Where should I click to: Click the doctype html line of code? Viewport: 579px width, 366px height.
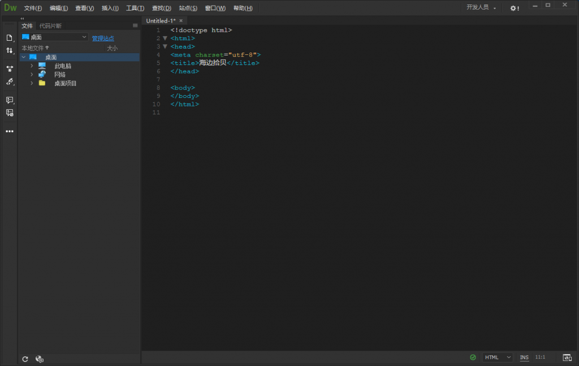point(201,30)
